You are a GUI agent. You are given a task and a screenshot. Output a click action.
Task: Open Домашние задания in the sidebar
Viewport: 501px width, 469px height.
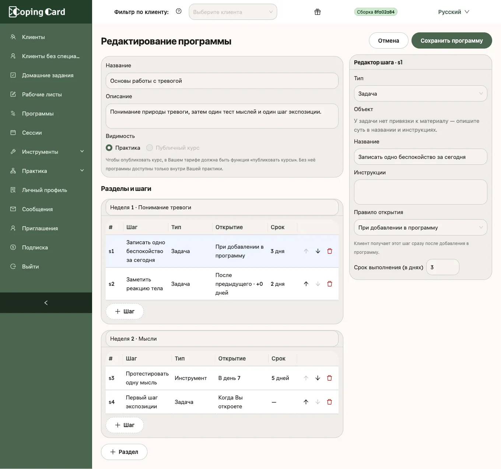[46, 75]
